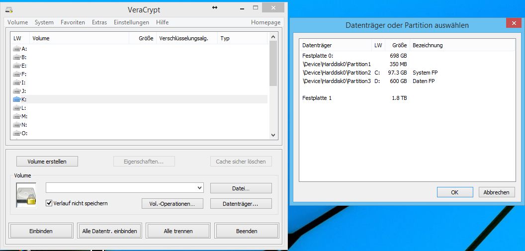Click the Datenträger... button
Image resolution: width=525 pixels, height=251 pixels.
coord(241,203)
